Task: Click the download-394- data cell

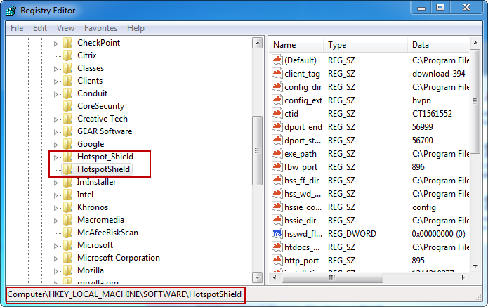Action: [440, 74]
